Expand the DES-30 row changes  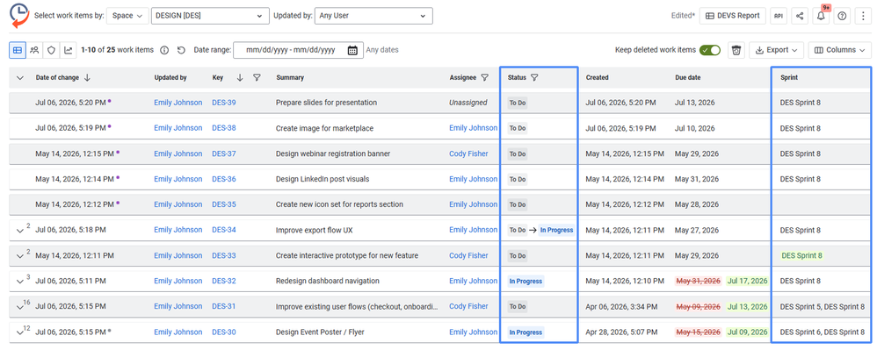click(20, 332)
